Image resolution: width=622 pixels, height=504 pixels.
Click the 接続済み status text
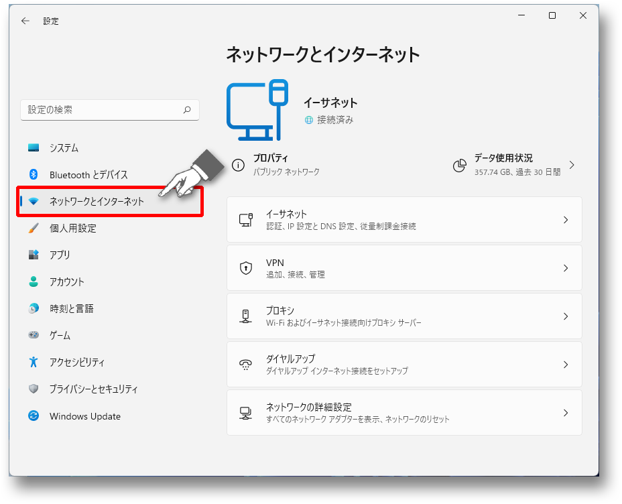tap(335, 120)
